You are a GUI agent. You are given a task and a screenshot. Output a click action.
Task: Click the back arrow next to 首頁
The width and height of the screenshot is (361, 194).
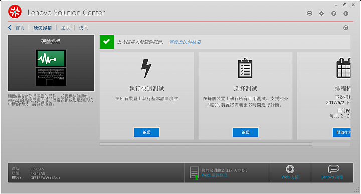click(10, 28)
